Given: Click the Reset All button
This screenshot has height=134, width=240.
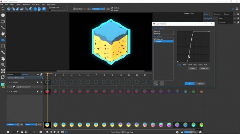Looking at the screenshot, I should point(204,69).
